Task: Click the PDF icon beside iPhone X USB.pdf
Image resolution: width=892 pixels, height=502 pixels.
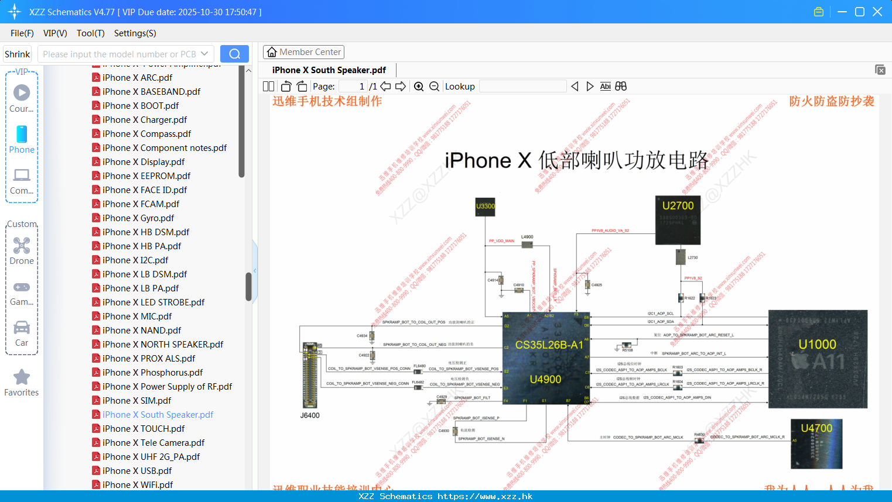Action: click(x=95, y=470)
